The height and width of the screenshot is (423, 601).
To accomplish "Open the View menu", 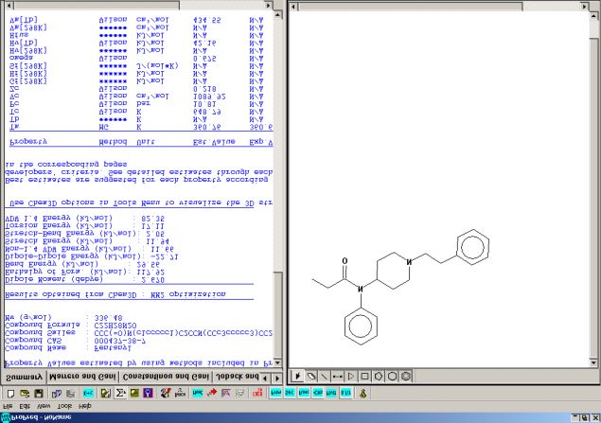I will tap(44, 406).
